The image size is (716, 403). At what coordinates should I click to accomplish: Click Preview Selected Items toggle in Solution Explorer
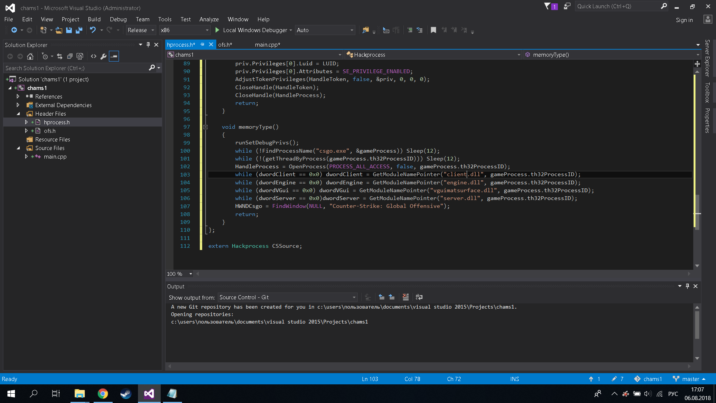pos(114,56)
